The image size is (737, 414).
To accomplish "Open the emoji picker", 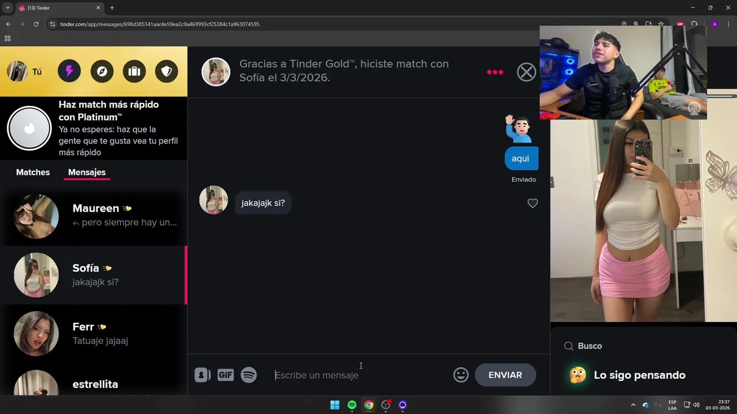I will (461, 375).
